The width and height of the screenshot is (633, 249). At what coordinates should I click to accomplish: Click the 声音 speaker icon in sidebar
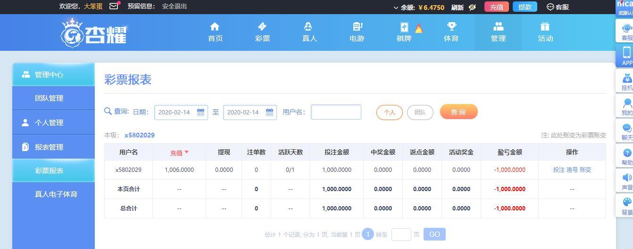(627, 177)
